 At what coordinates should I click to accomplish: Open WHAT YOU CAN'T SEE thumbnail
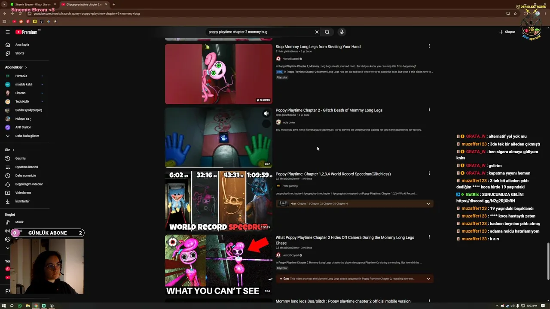pos(219,265)
